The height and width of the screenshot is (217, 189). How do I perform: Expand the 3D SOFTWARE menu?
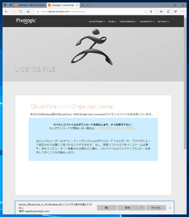[x=97, y=22]
